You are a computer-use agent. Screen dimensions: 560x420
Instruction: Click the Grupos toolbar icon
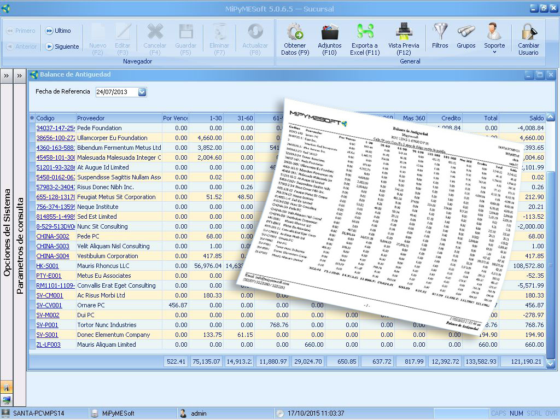tap(466, 31)
